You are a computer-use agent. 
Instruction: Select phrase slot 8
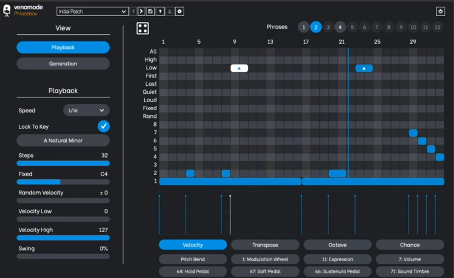click(x=389, y=27)
